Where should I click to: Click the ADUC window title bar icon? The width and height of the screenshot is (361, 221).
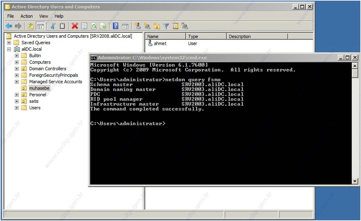pos(8,7)
